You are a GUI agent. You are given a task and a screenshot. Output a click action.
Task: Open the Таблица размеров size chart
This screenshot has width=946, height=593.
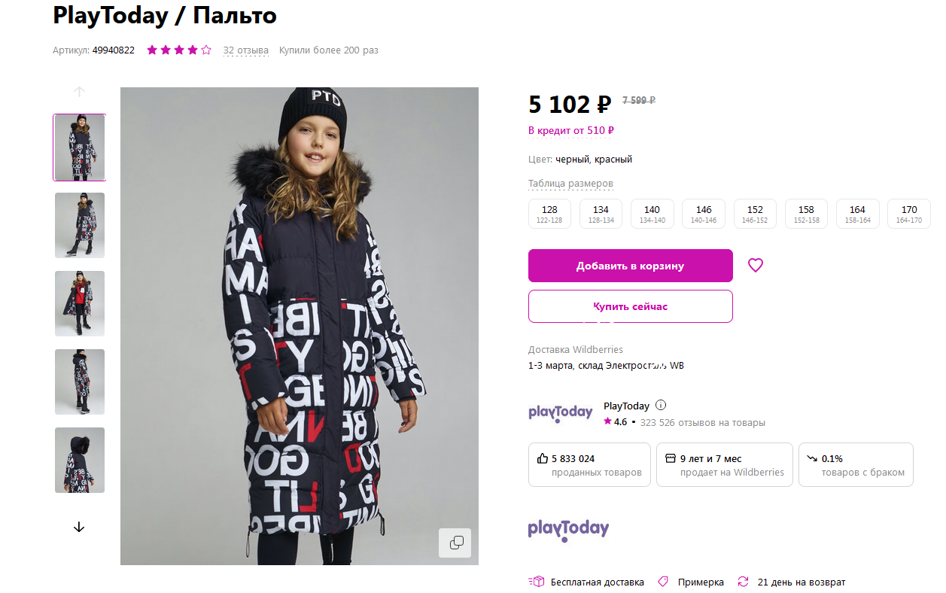(570, 184)
